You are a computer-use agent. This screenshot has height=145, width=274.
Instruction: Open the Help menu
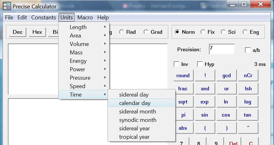[103, 17]
